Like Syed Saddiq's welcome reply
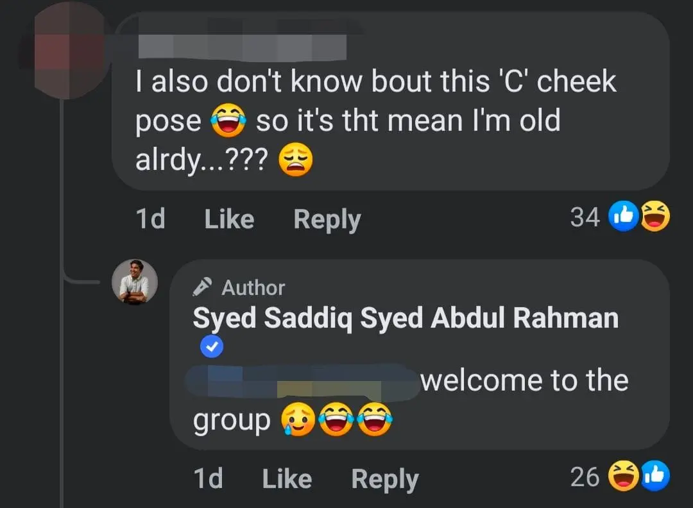693x508 pixels. [286, 478]
